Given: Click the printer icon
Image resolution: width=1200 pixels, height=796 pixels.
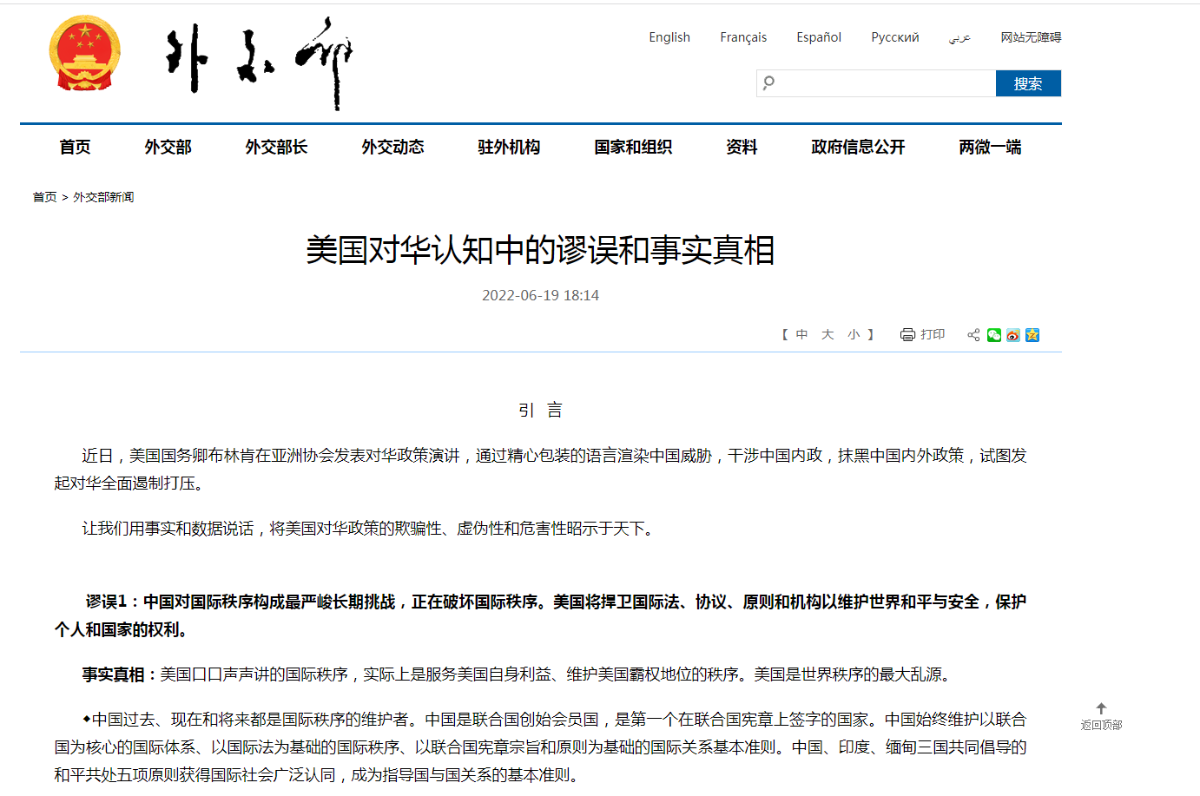Looking at the screenshot, I should [907, 335].
